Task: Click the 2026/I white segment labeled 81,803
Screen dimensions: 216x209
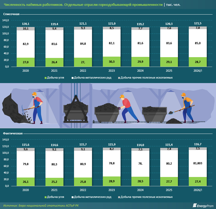Action: point(198,163)
